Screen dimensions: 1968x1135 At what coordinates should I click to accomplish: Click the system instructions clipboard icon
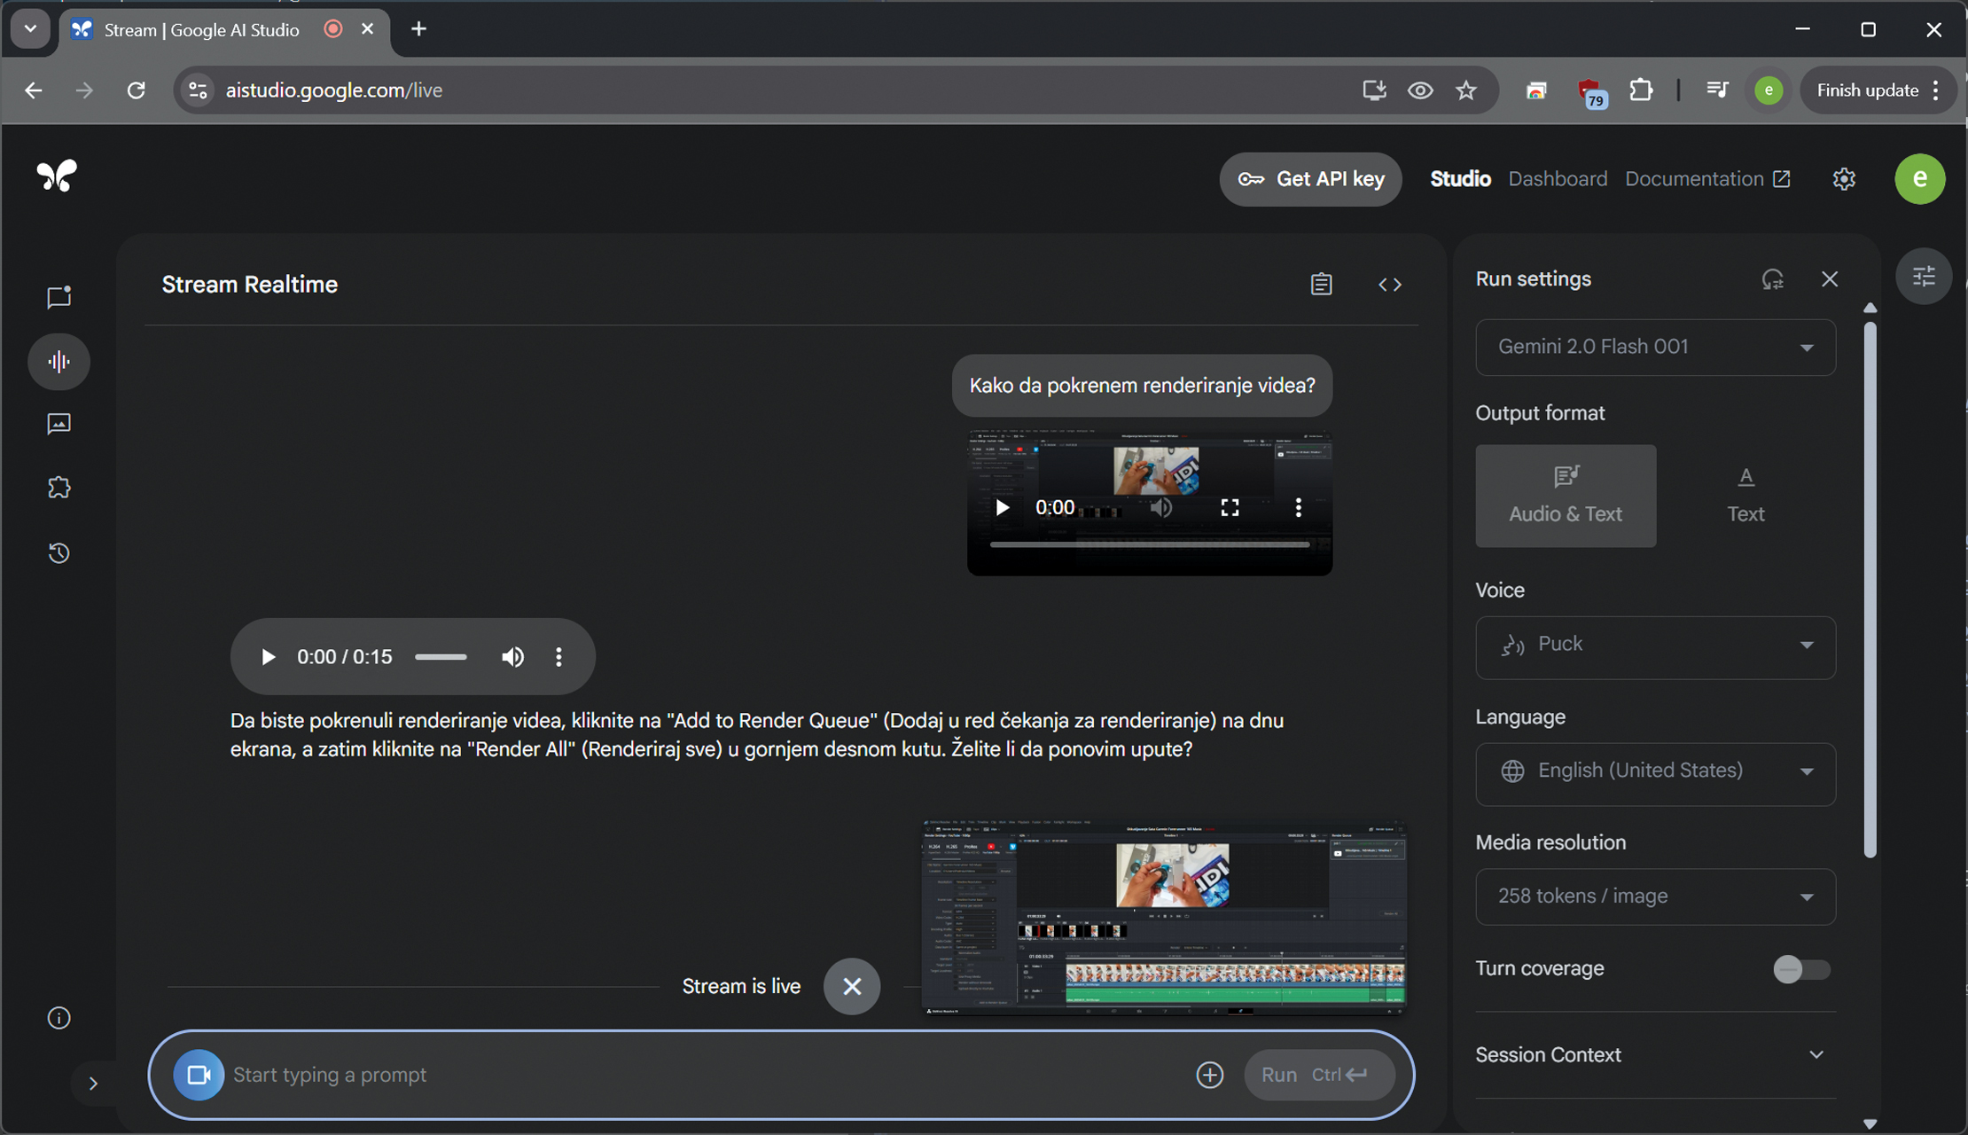point(1321,285)
